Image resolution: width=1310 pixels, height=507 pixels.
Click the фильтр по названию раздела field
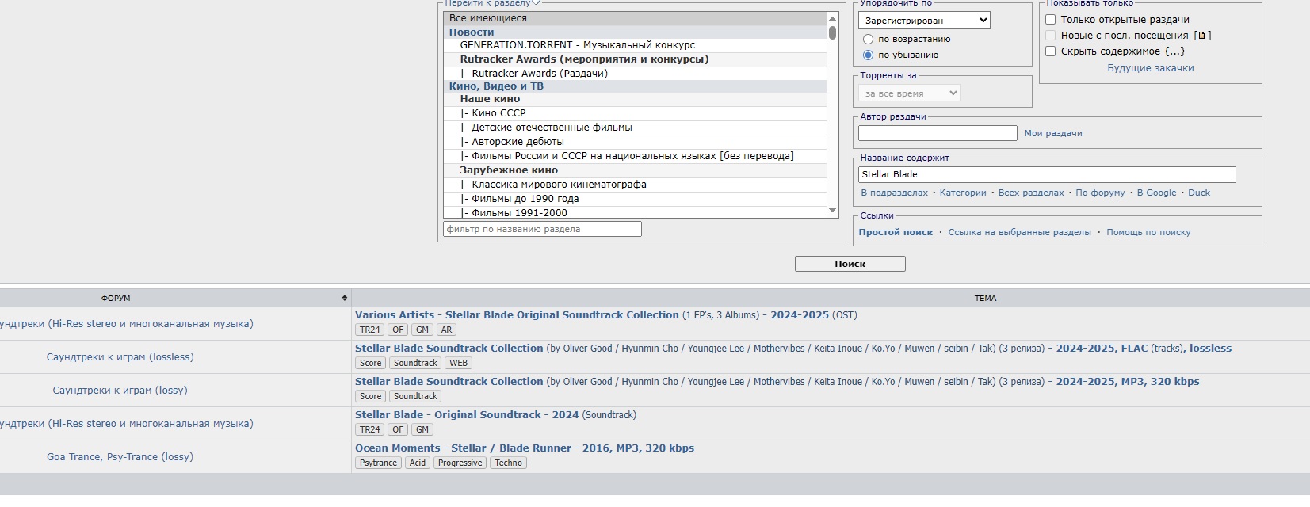click(542, 229)
